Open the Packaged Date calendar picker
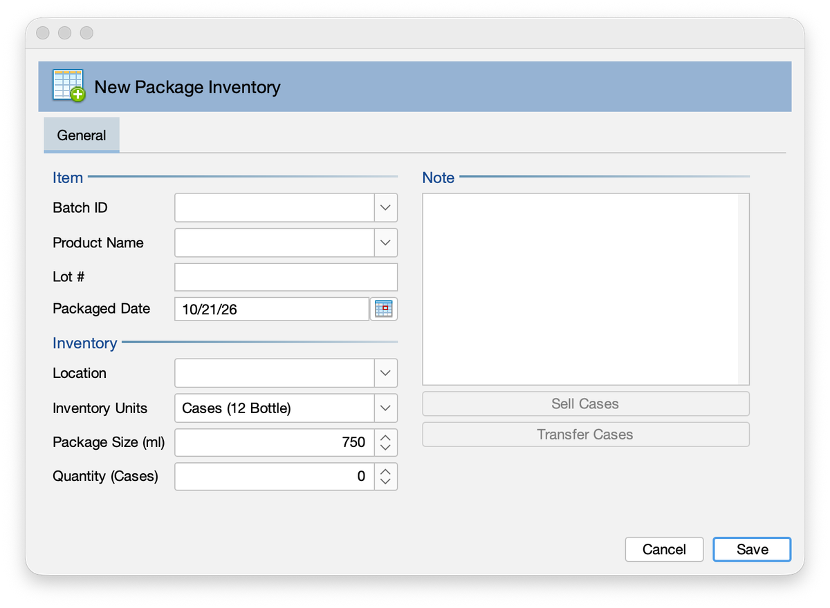The image size is (830, 608). (x=384, y=309)
